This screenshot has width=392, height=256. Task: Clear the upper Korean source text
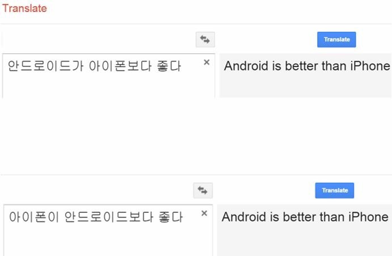(x=206, y=62)
